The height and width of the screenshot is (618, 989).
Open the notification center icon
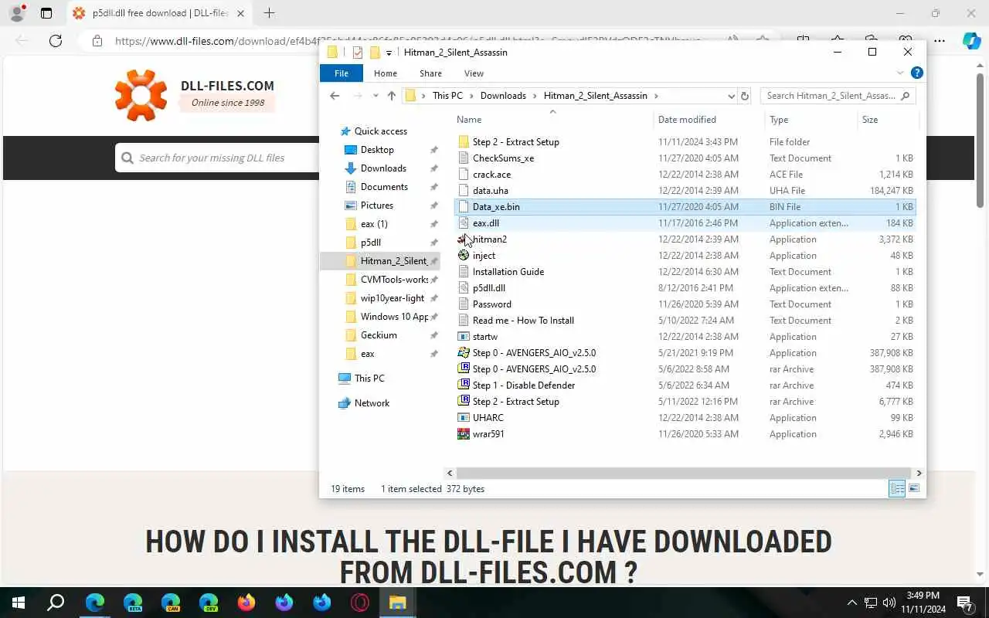click(x=964, y=603)
